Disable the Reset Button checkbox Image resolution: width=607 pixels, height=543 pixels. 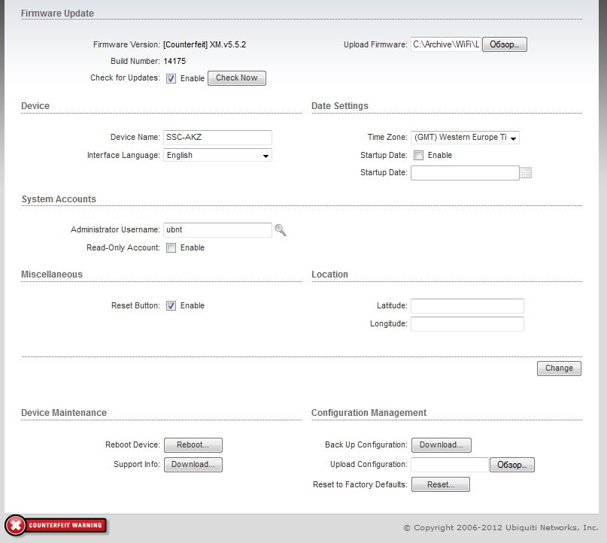[x=171, y=306]
